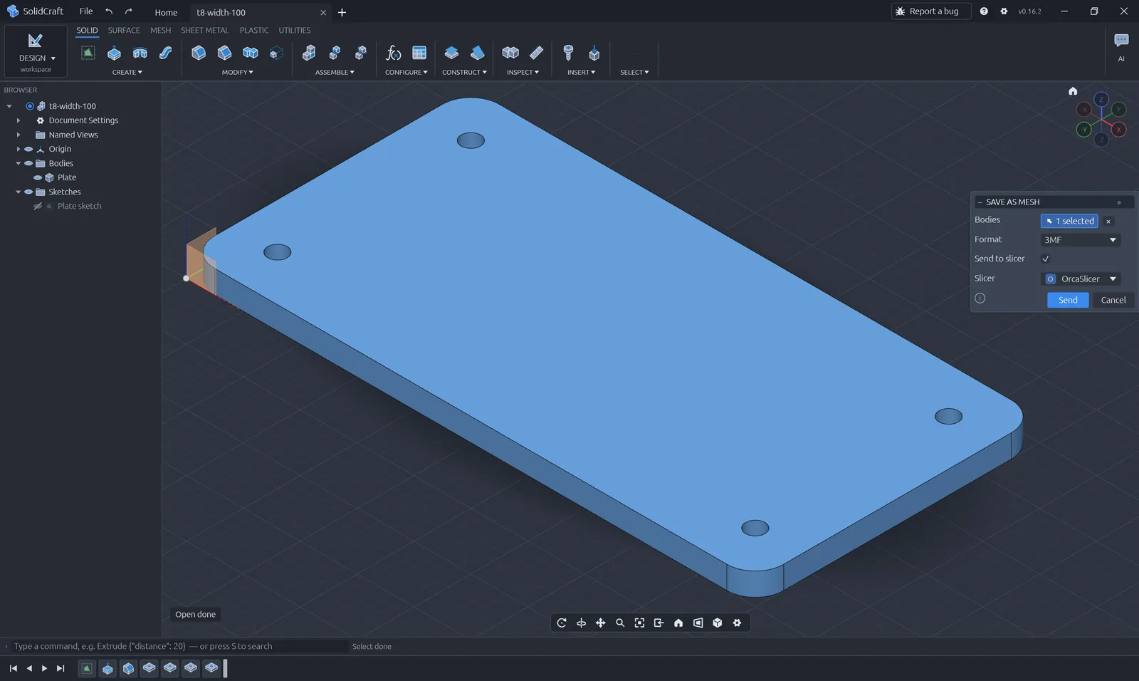Click the Orbit icon in navigation bar
Screen dimensions: 1139x681
(562, 623)
